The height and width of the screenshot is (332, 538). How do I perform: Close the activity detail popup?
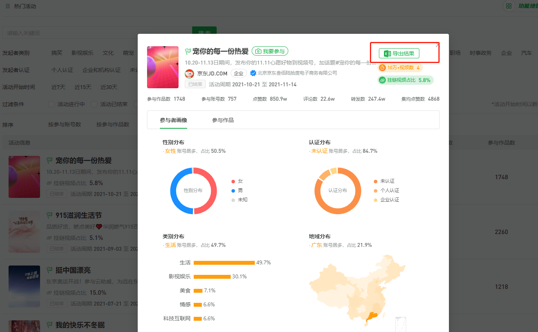click(438, 45)
